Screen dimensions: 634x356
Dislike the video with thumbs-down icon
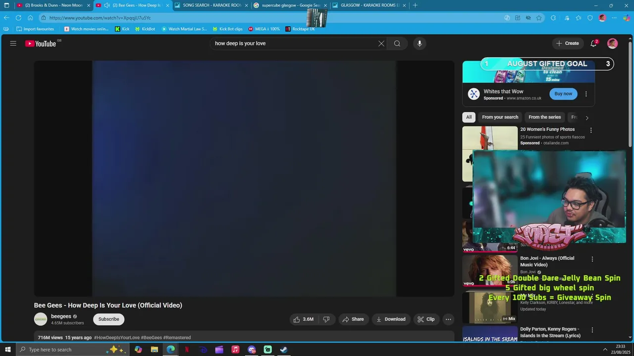tap(326, 319)
